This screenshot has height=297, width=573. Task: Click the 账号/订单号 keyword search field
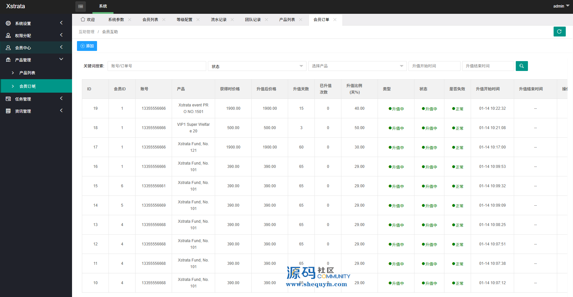(157, 66)
